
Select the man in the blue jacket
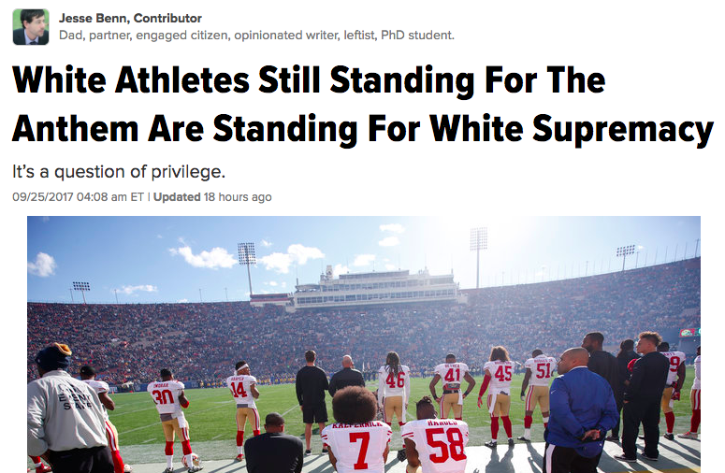coord(579,411)
